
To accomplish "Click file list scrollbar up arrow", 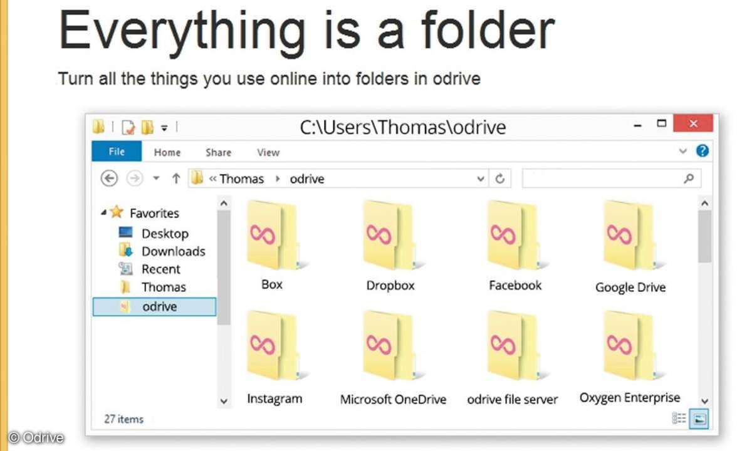I will pyautogui.click(x=704, y=204).
